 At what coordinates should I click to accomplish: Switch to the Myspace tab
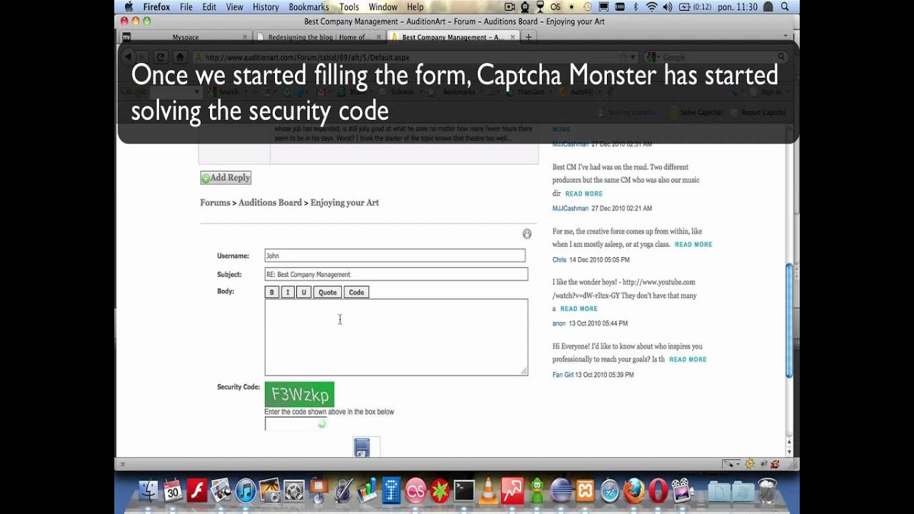pyautogui.click(x=185, y=37)
